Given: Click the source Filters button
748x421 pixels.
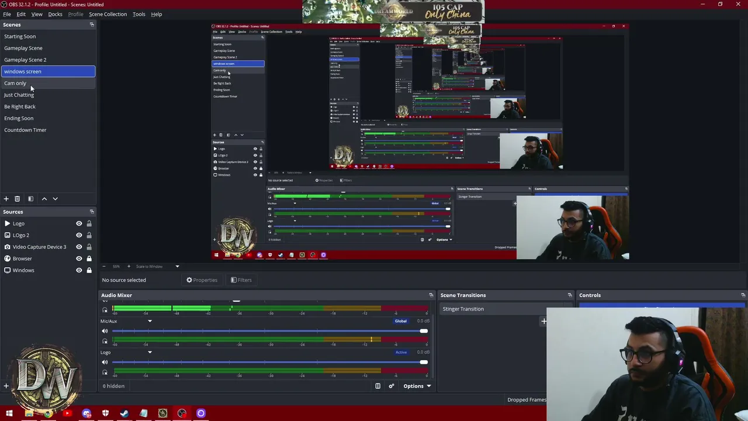Looking at the screenshot, I should tap(241, 280).
